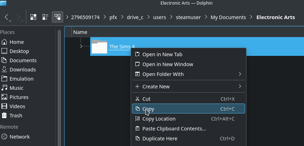Switch to Compact view mode
Screen dimensions: 304x146
[x=45, y=17]
